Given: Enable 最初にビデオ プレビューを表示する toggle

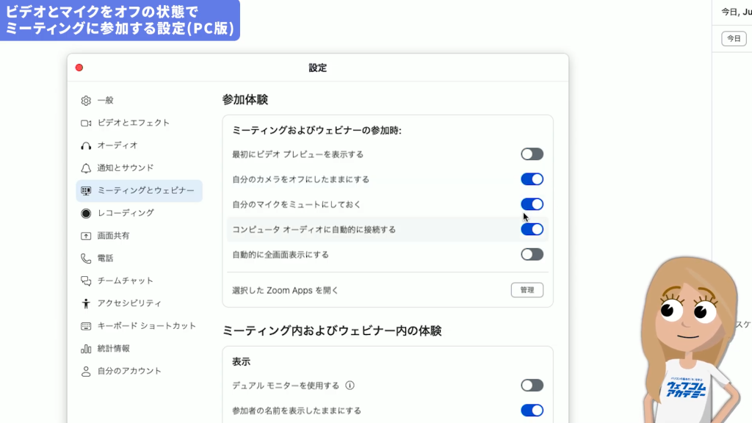Looking at the screenshot, I should [532, 154].
